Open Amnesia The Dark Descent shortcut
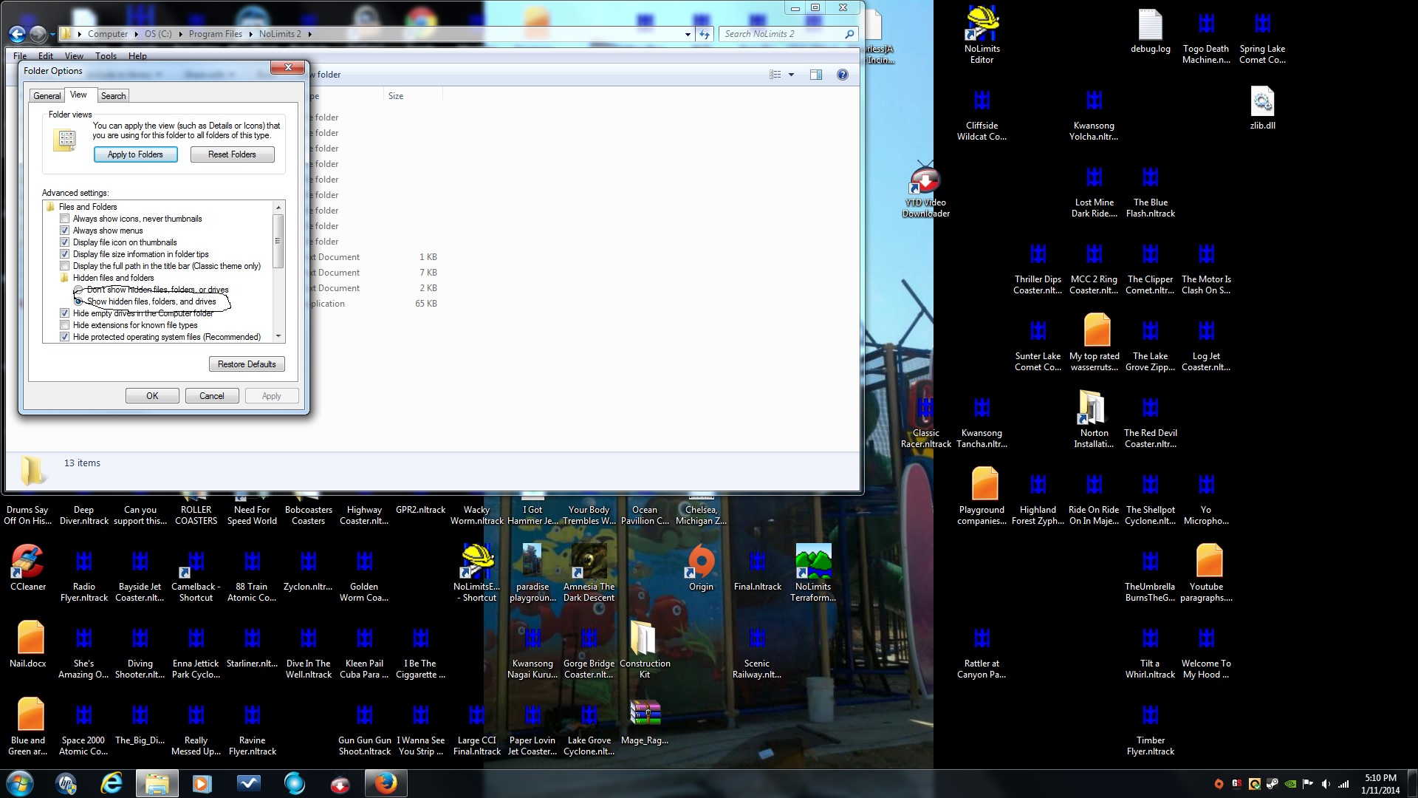This screenshot has width=1418, height=798. 589,573
